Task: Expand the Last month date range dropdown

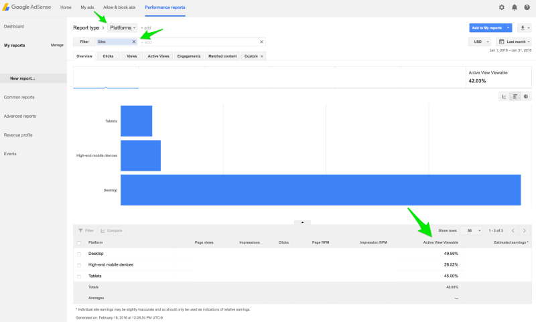Action: pyautogui.click(x=514, y=42)
